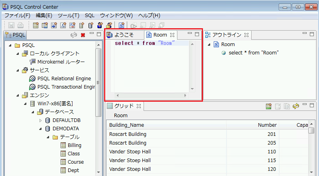This screenshot has width=319, height=176.
Task: Maximize the PSQL explorer panel
Action: (x=99, y=34)
